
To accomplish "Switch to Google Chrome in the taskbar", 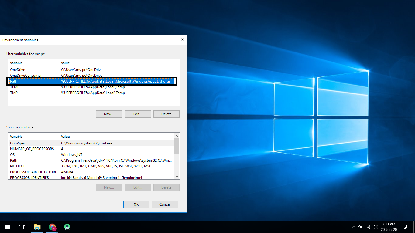I will pos(52,227).
